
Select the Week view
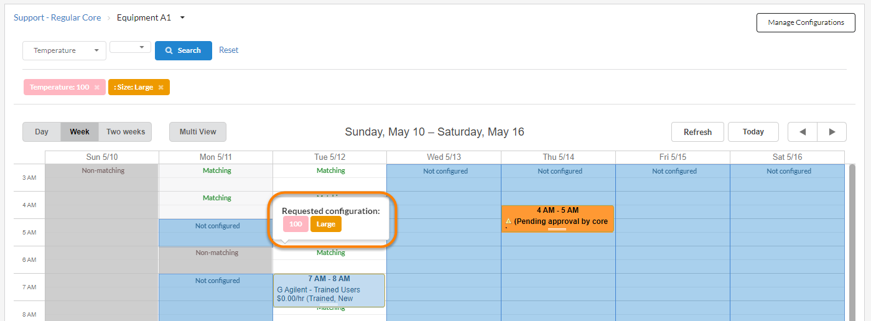click(x=80, y=132)
